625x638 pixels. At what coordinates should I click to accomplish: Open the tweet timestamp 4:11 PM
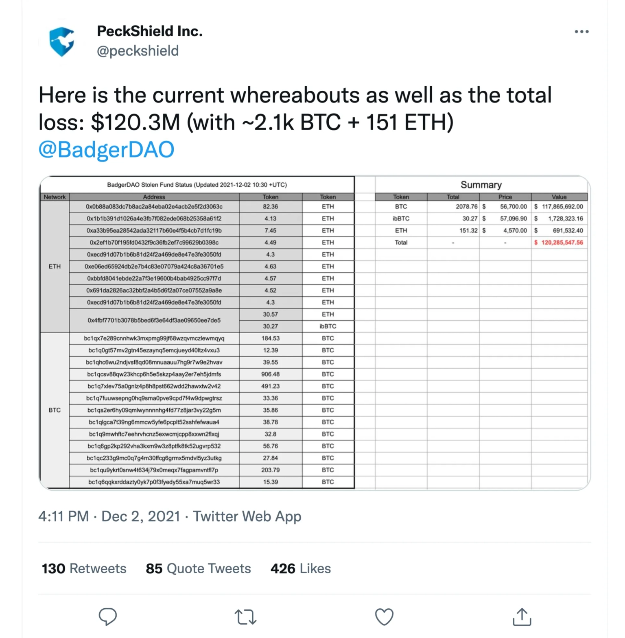click(x=63, y=516)
